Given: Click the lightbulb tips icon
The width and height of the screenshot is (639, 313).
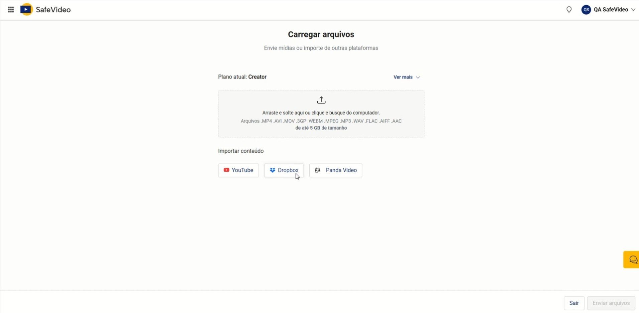Looking at the screenshot, I should point(569,10).
